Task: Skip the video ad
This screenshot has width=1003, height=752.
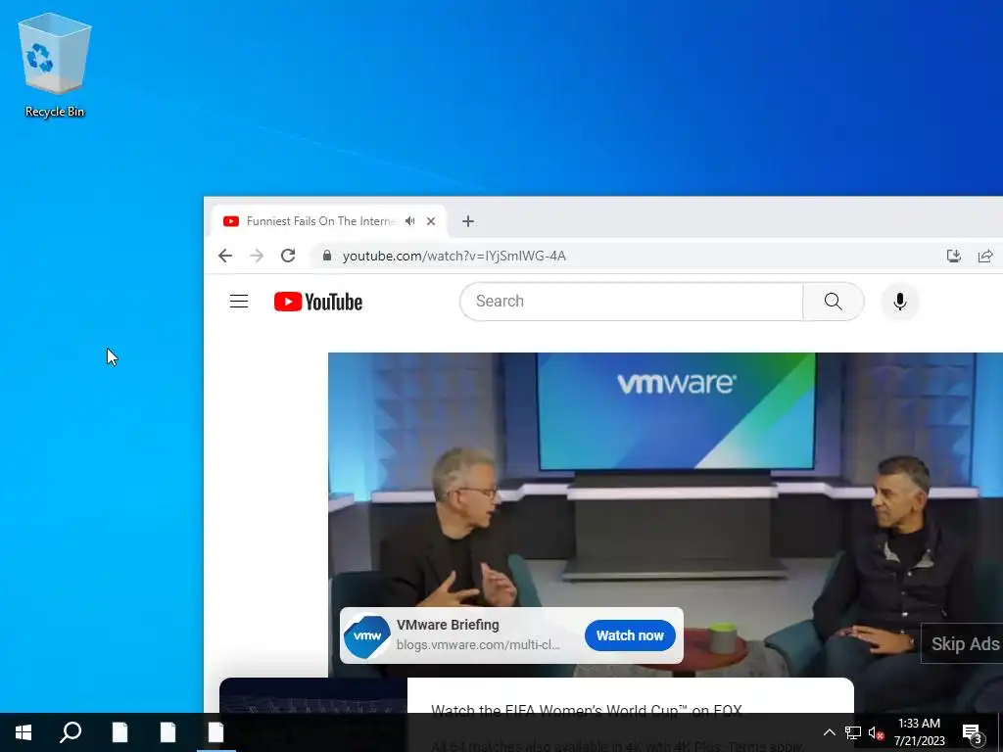Action: pyautogui.click(x=962, y=644)
